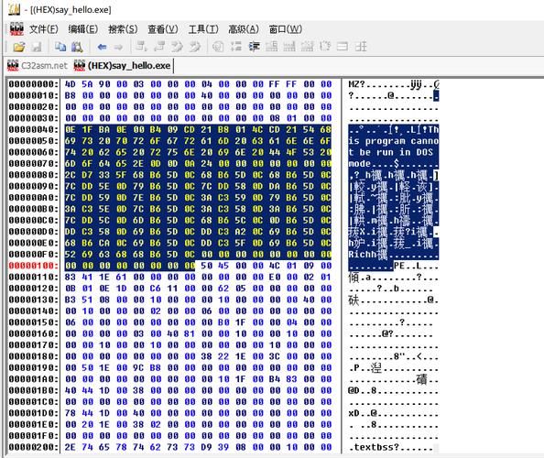Open the 编辑(E) menu
The width and height of the screenshot is (544, 458).
[x=83, y=29]
